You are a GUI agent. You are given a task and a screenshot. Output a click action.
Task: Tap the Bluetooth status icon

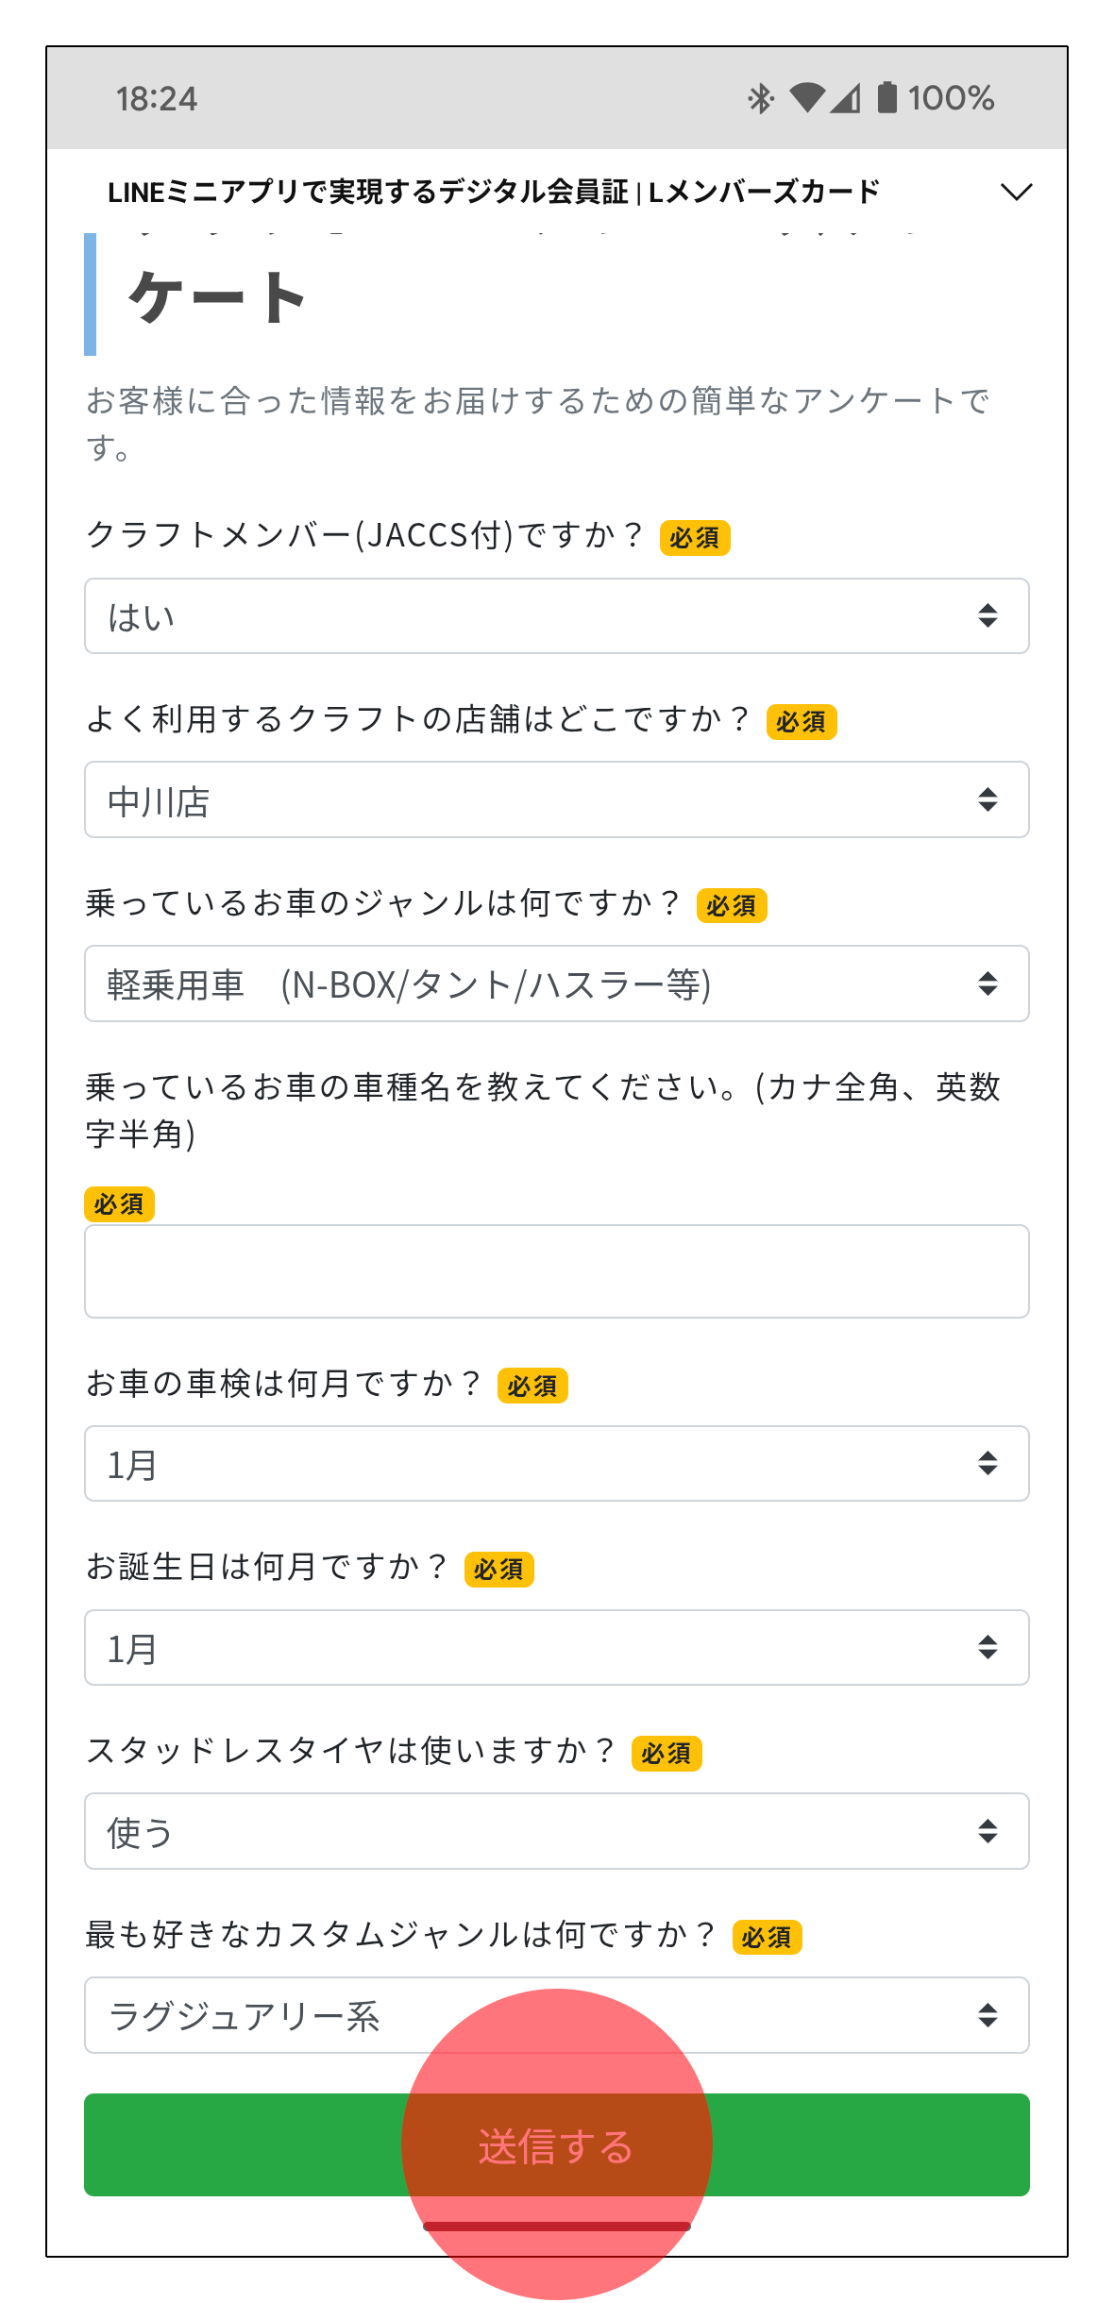click(x=760, y=98)
